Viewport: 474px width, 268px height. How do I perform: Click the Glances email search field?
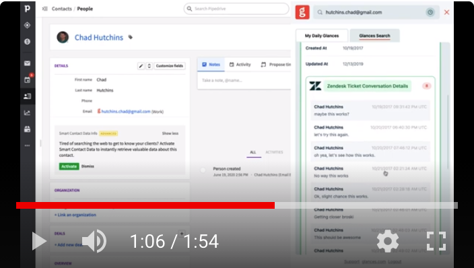pos(376,12)
